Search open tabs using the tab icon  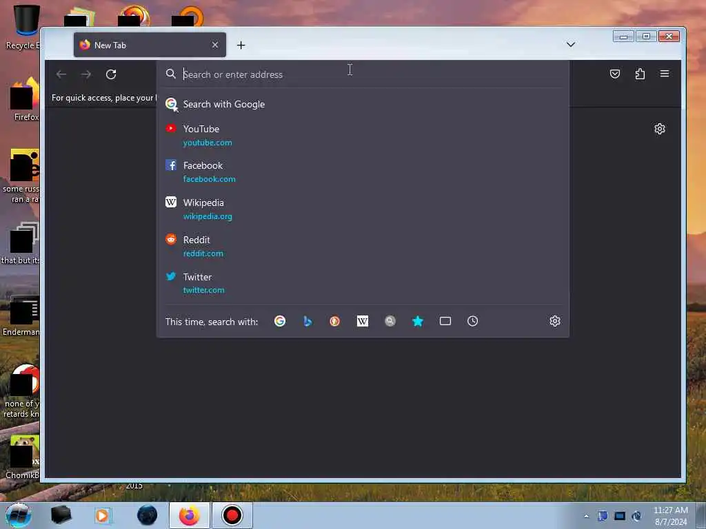coord(445,321)
